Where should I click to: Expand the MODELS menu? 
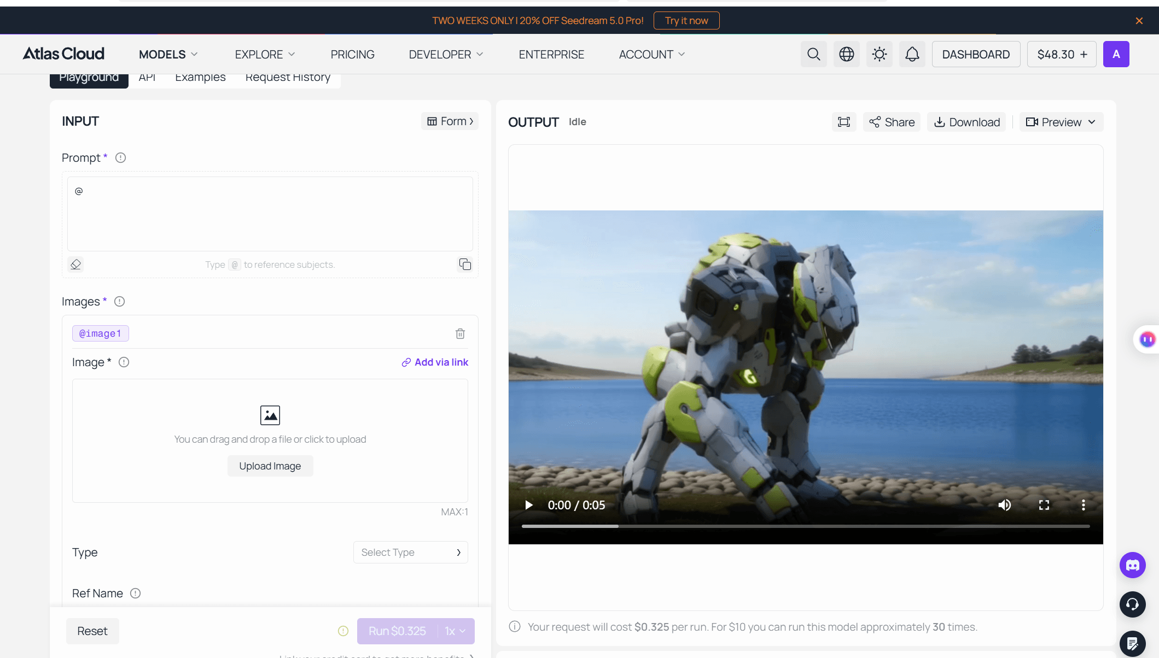coord(168,55)
